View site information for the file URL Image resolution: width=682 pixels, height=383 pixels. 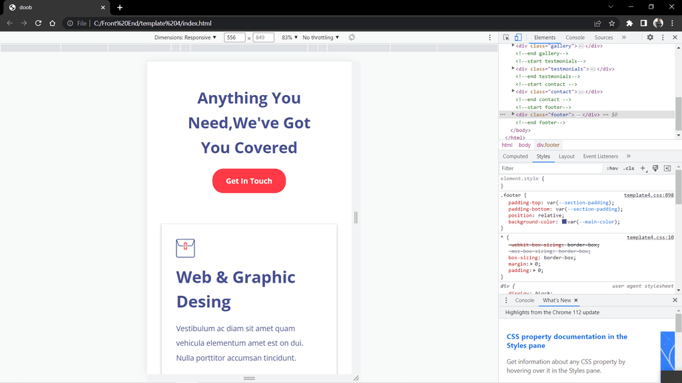coord(70,23)
